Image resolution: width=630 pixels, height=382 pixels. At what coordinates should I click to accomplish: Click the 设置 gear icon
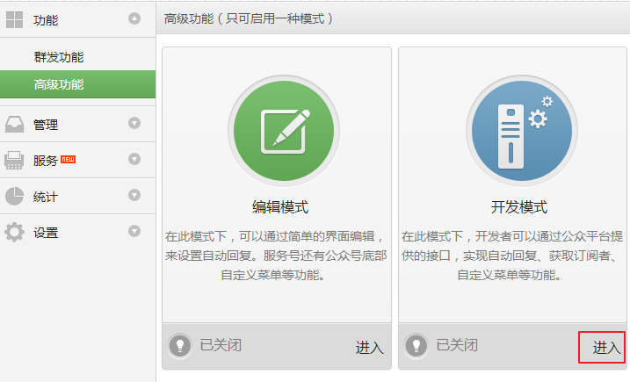click(15, 233)
